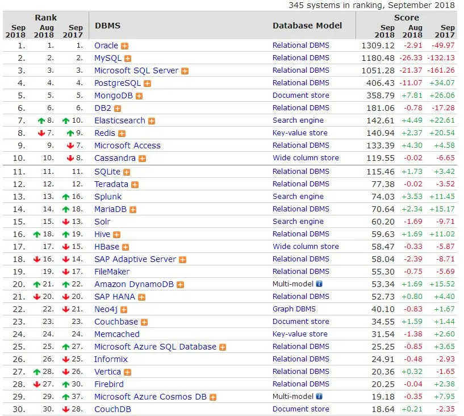Viewport: 464px width, 416px height.
Task: Select Microsoft SQL Server's -161.26 value
Action: [441, 70]
